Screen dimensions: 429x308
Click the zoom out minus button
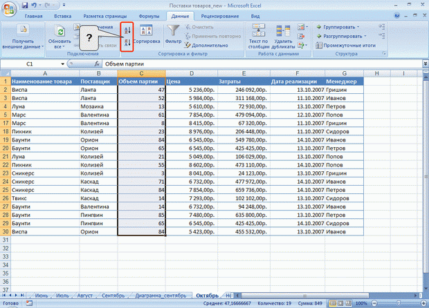tap(374, 303)
